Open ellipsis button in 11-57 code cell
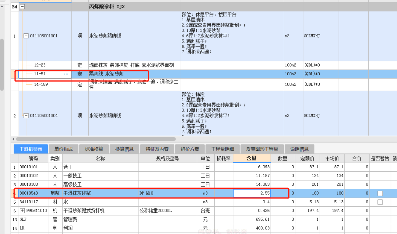Image resolution: width=397 pixels, height=234 pixels. tap(66, 74)
